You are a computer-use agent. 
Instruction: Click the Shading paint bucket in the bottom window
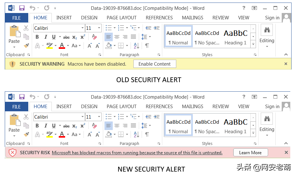pyautogui.click(x=109, y=134)
